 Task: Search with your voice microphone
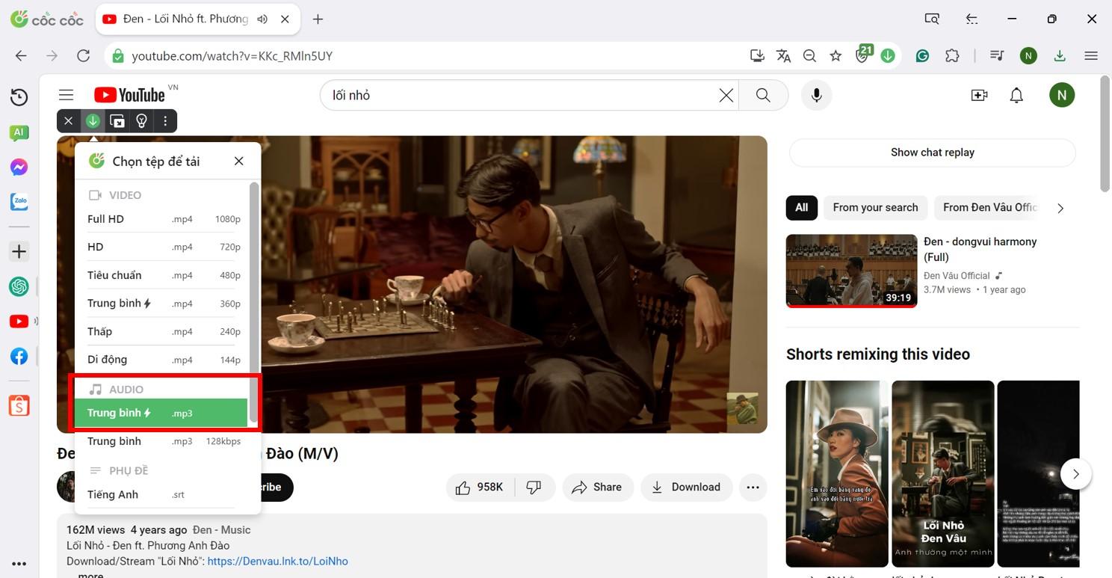pyautogui.click(x=817, y=95)
